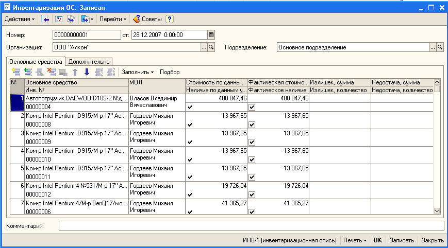Screen dimensions: 448x248
Task: Minimize the Инвентаризация ОС window
Action: (421, 8)
